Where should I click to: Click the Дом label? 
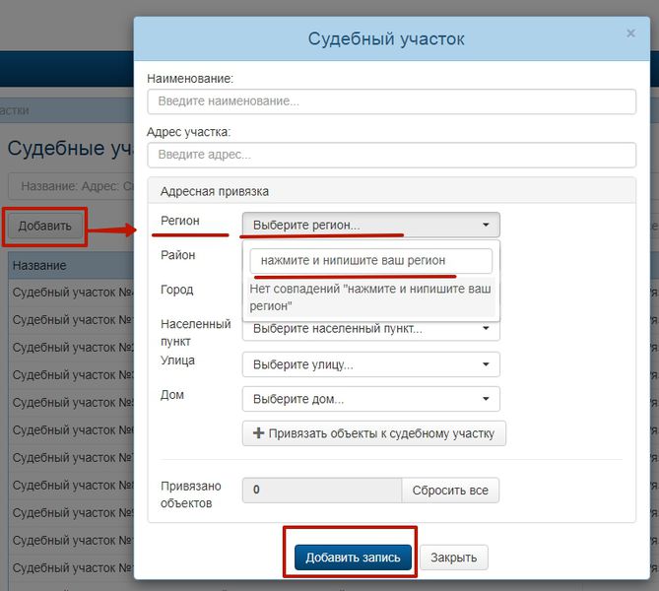(172, 395)
